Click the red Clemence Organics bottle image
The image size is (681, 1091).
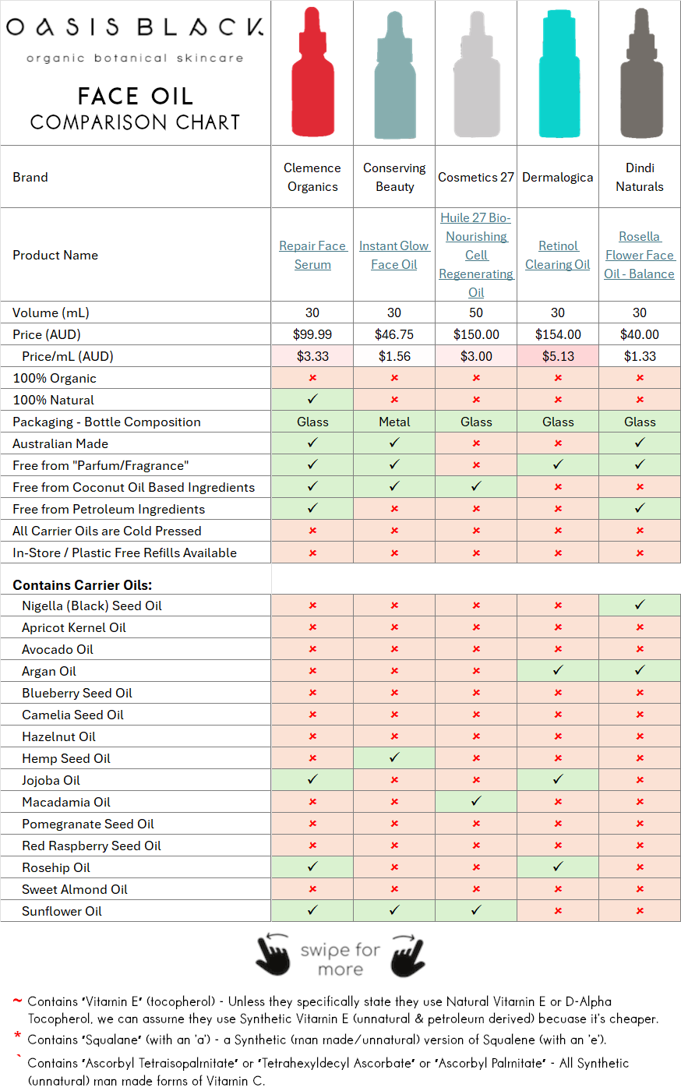(312, 72)
